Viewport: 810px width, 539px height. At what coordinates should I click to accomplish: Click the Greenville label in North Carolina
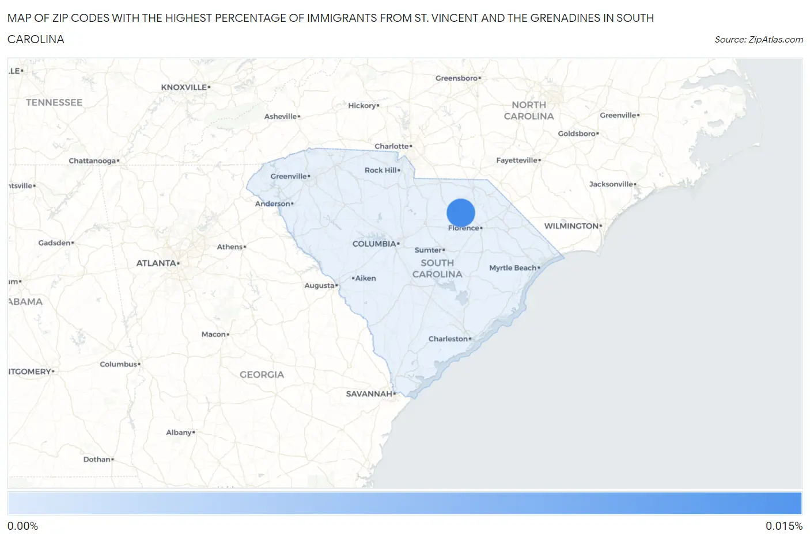pyautogui.click(x=618, y=116)
